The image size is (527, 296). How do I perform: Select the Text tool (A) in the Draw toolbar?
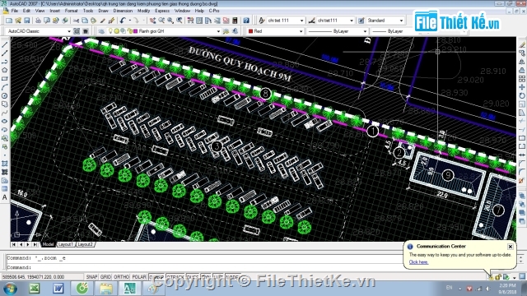tap(5, 197)
